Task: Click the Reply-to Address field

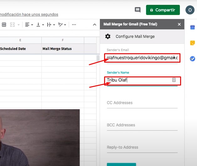Action: click(x=142, y=148)
